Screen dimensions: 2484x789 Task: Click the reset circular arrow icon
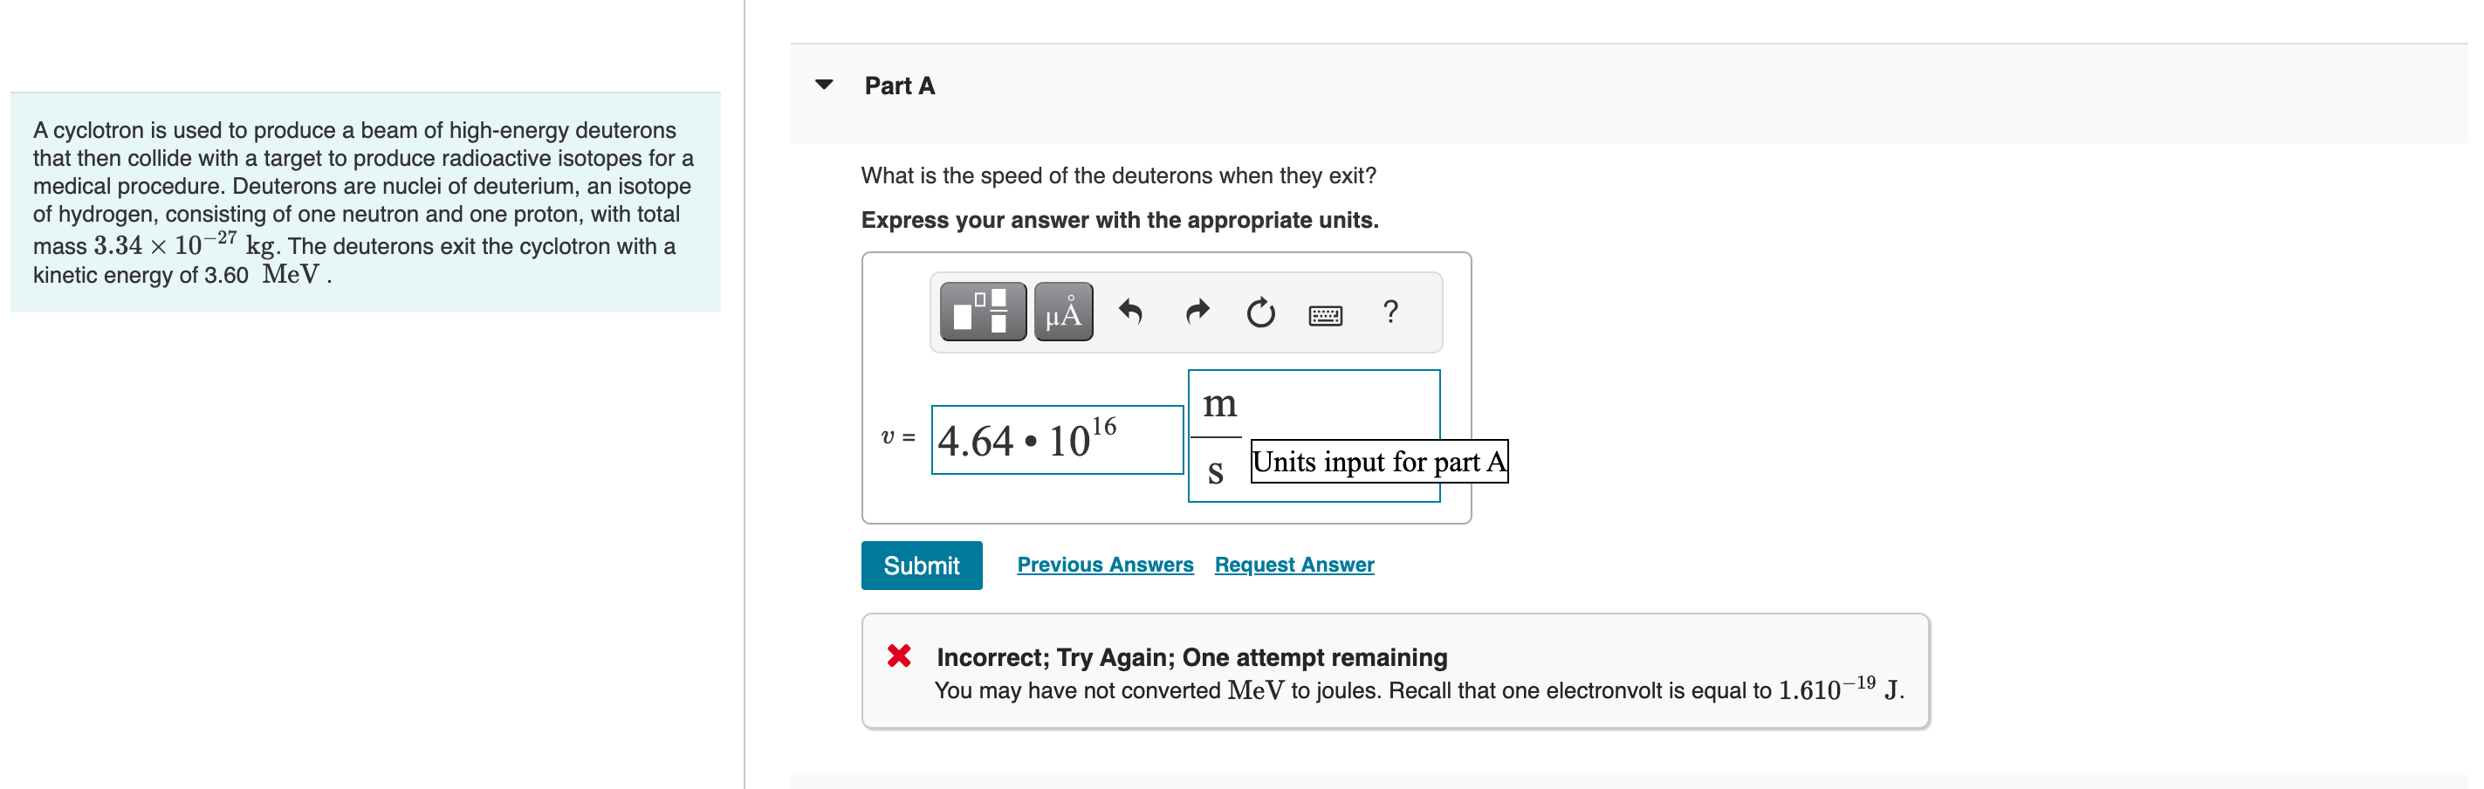point(1260,312)
